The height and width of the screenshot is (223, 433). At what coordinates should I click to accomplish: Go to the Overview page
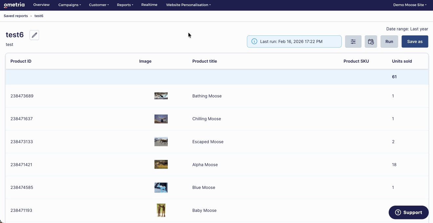[41, 5]
